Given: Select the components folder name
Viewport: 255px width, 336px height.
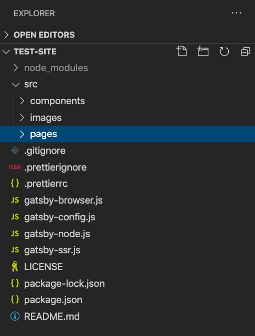Looking at the screenshot, I should (57, 101).
